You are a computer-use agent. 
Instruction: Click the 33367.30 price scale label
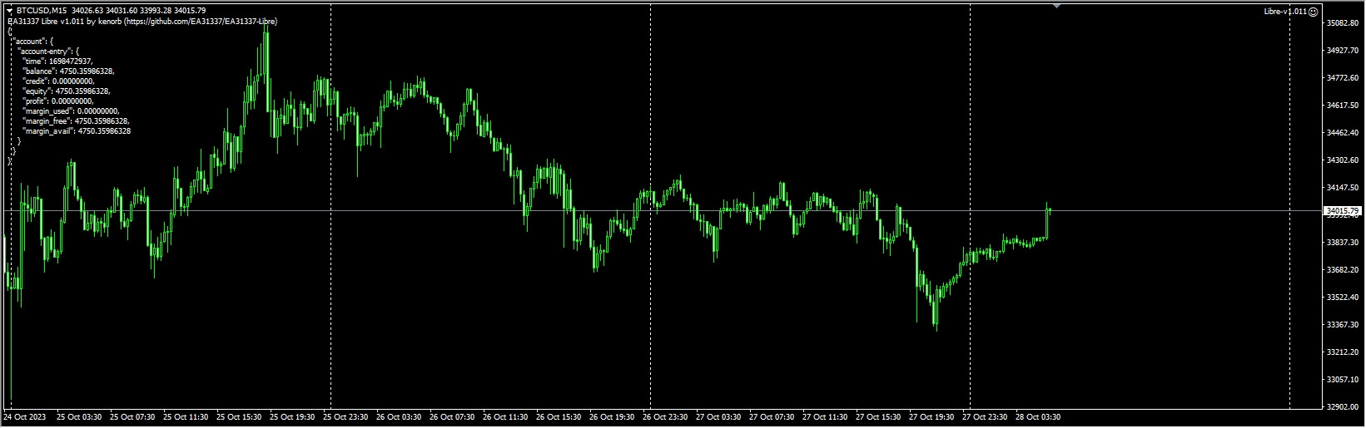click(x=1342, y=324)
